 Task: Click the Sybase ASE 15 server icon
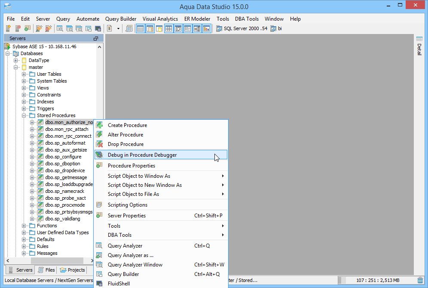tap(7, 46)
